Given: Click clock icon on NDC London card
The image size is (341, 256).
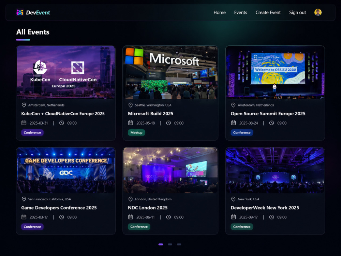Looking at the screenshot, I should pyautogui.click(x=168, y=217).
